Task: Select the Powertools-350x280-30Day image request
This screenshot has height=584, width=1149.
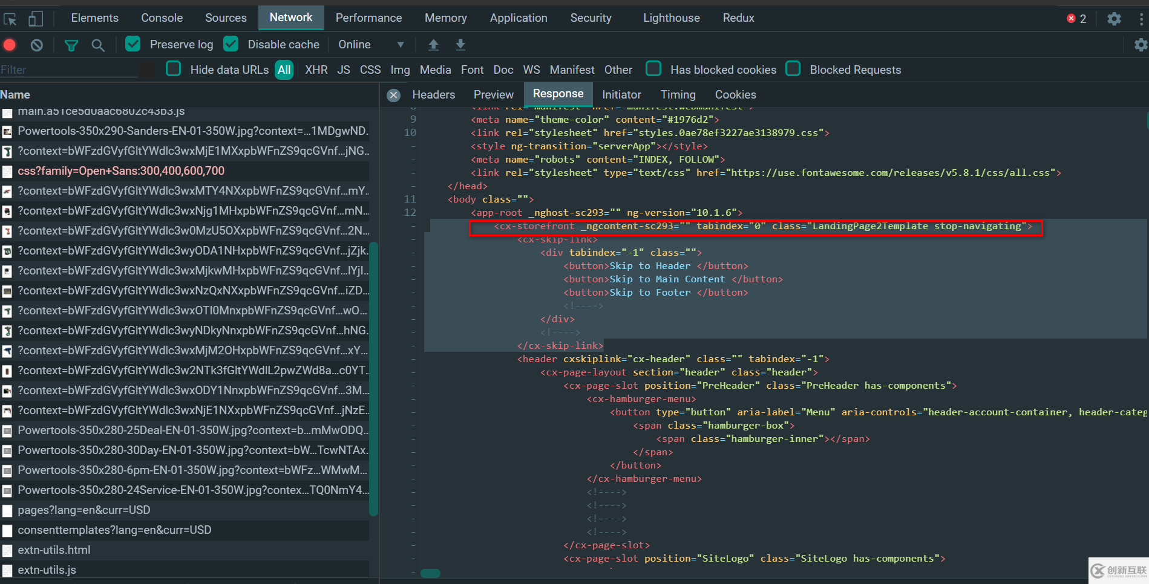Action: coord(185,451)
